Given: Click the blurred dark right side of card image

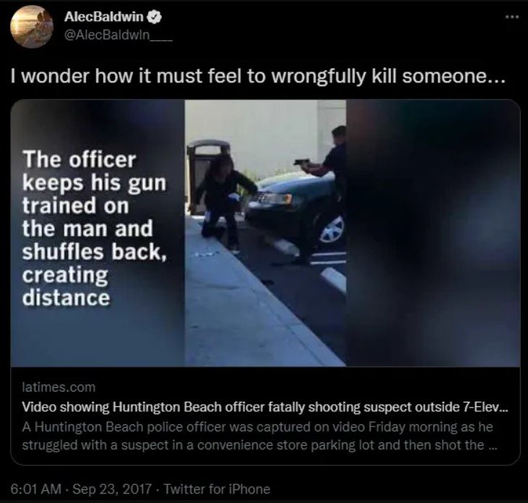Looking at the screenshot, I should pyautogui.click(x=433, y=233).
